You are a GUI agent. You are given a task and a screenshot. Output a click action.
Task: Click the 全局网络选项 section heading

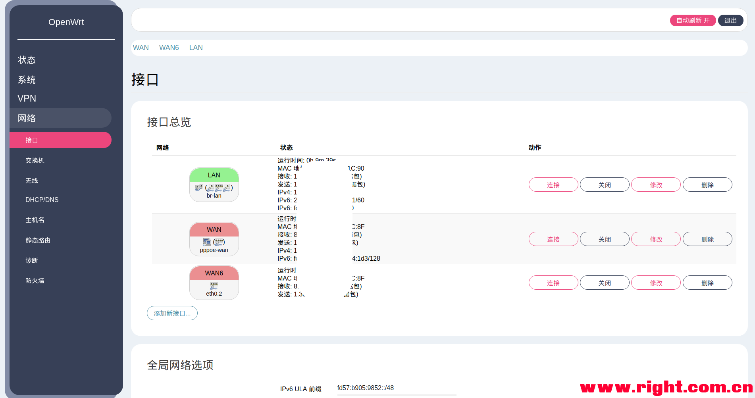pos(180,365)
